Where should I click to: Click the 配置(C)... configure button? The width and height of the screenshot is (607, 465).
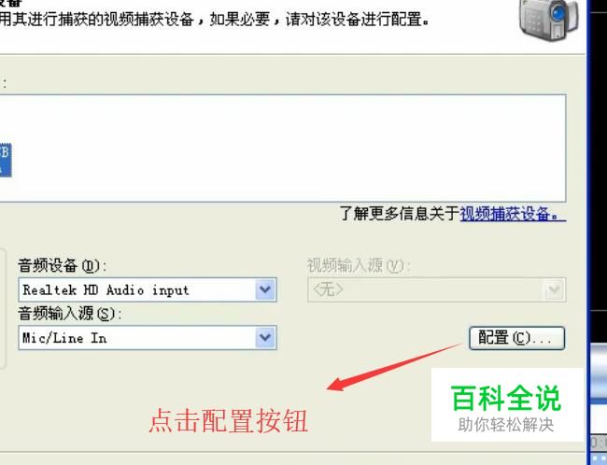point(516,338)
